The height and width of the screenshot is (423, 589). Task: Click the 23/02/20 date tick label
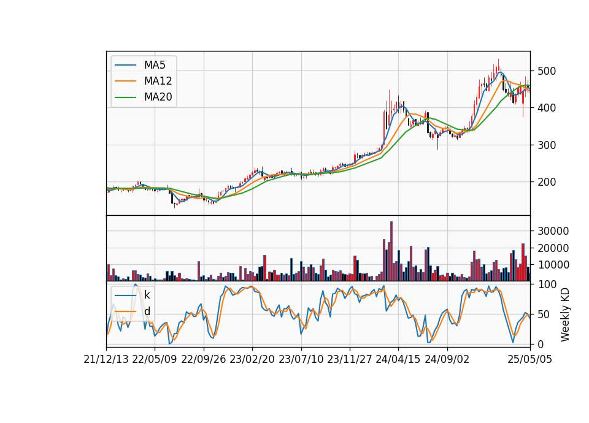[252, 360]
